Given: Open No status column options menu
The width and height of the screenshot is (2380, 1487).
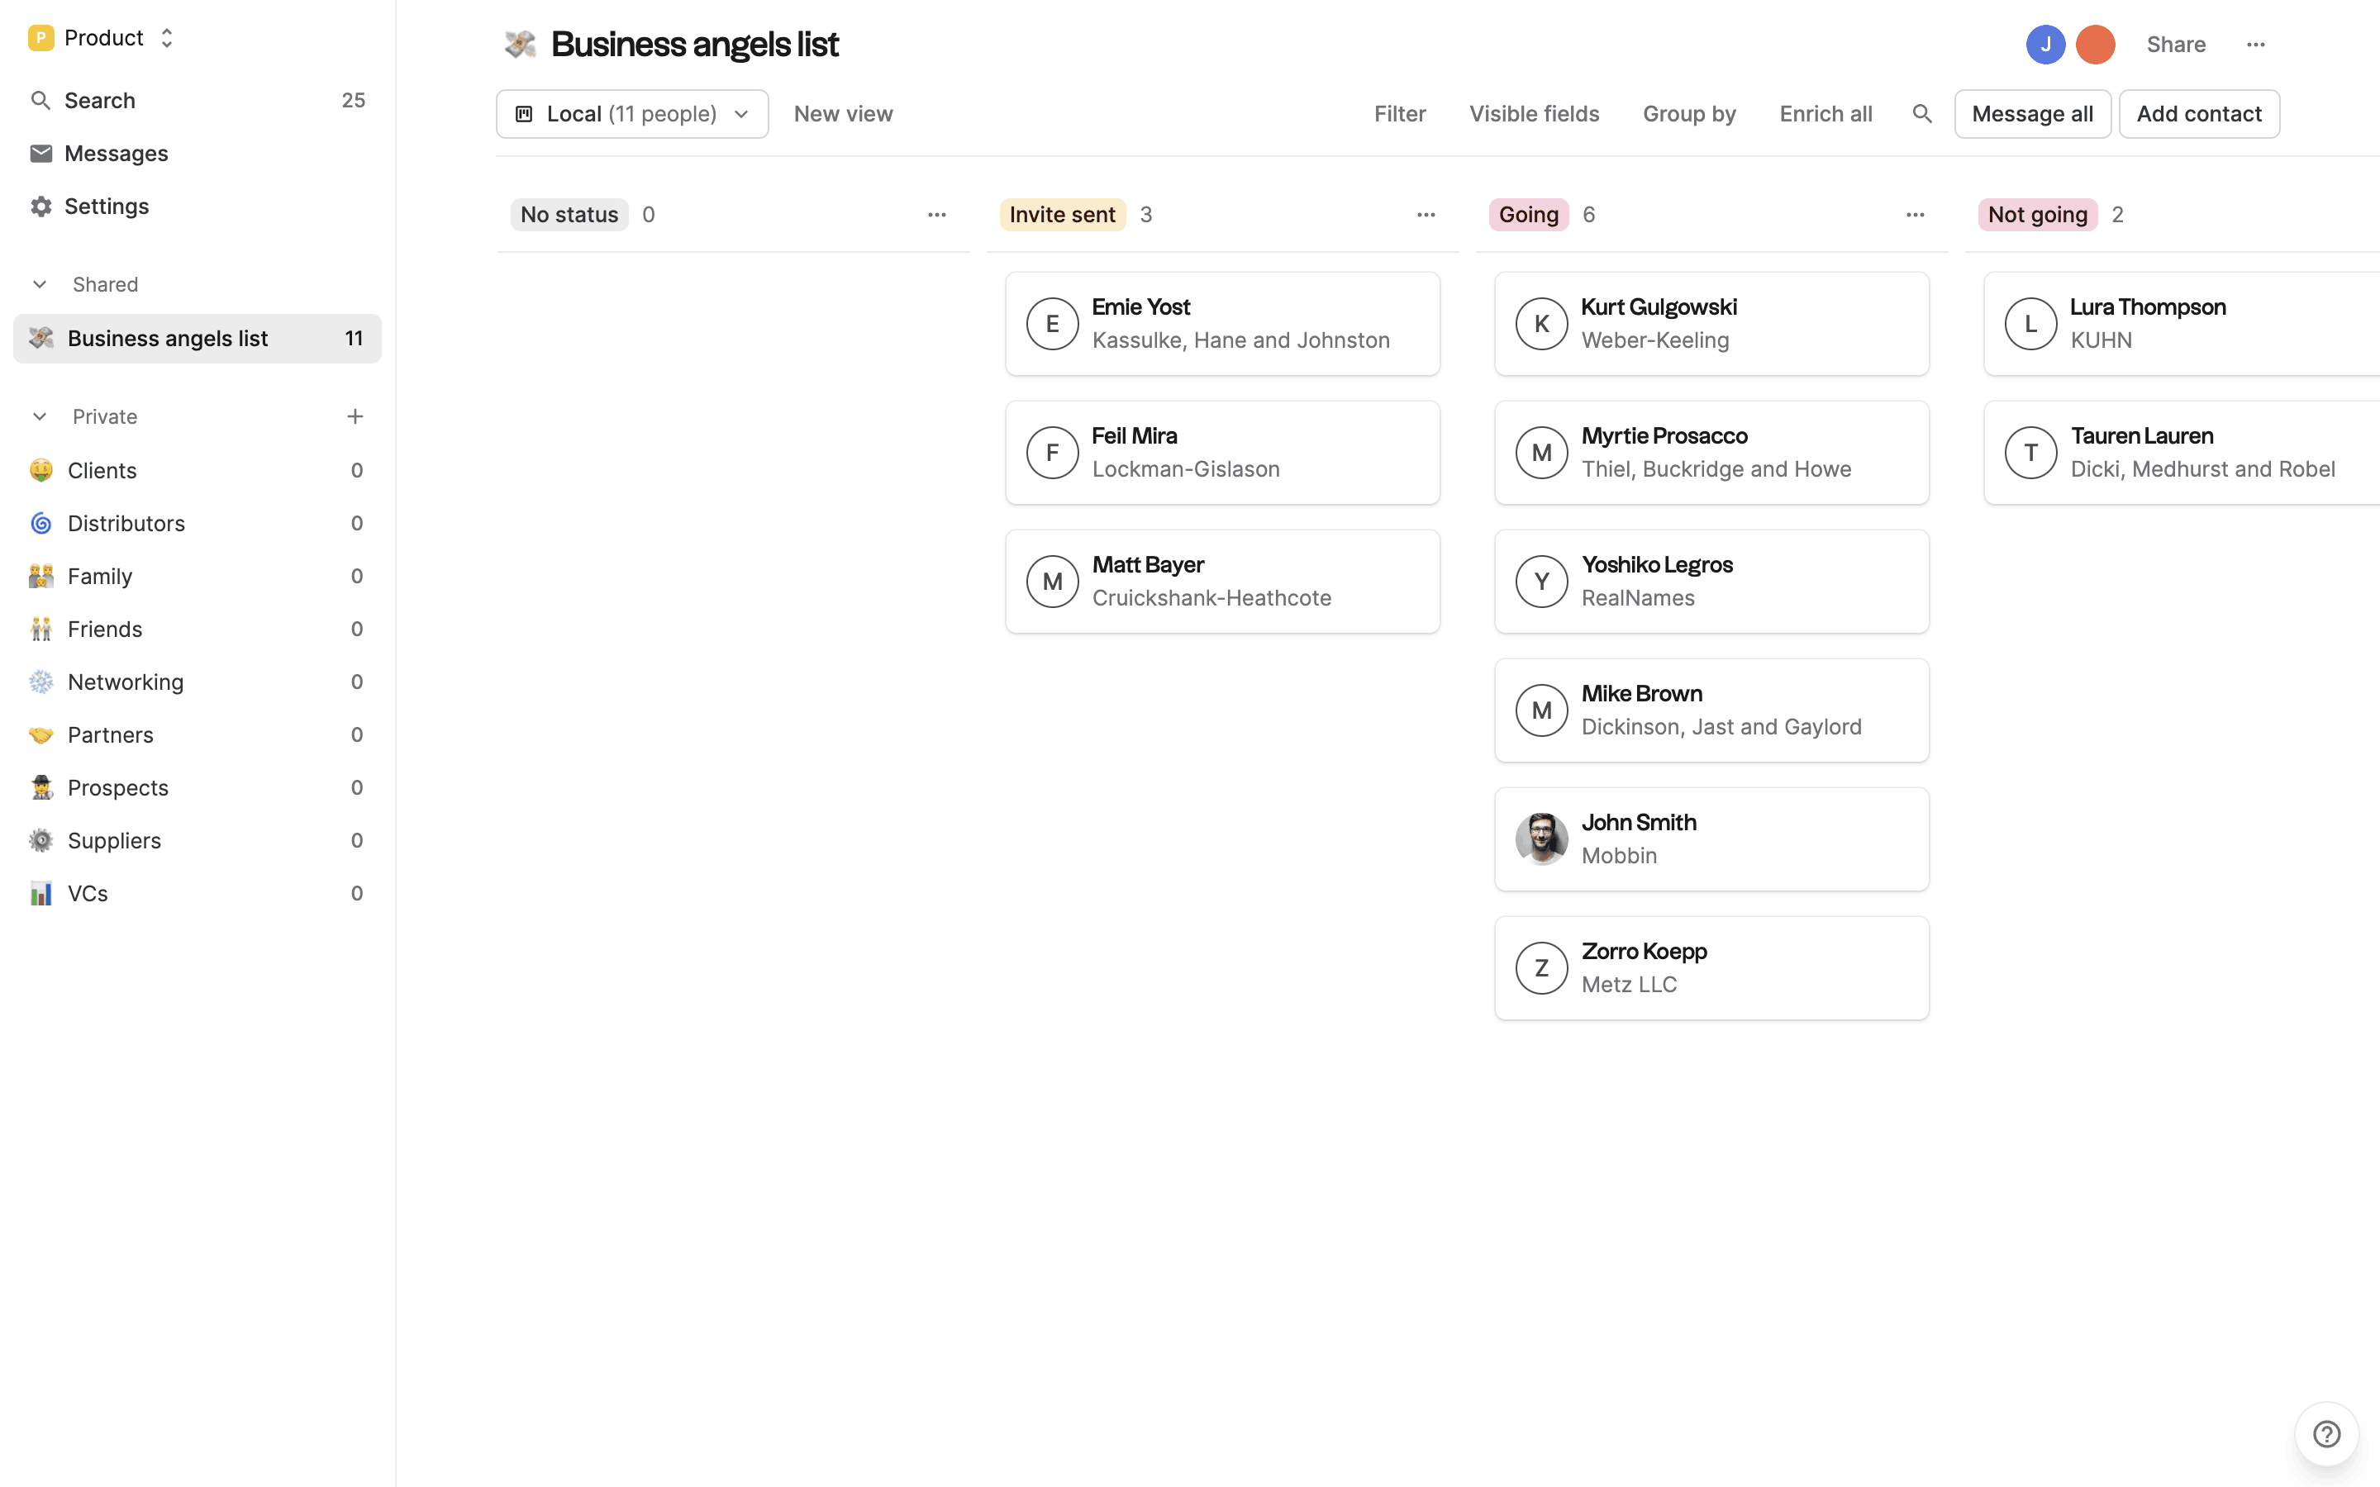Looking at the screenshot, I should pos(936,215).
